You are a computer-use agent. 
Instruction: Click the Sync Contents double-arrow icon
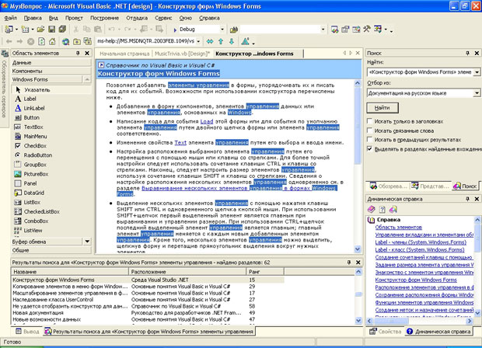210,41
